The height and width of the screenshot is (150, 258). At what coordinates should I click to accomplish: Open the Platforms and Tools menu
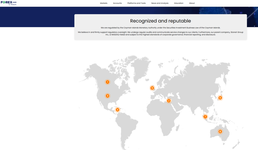click(x=136, y=3)
